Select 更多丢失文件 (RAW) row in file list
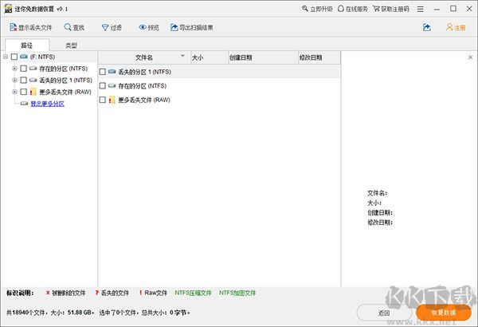This screenshot has height=327, width=478. [219, 100]
